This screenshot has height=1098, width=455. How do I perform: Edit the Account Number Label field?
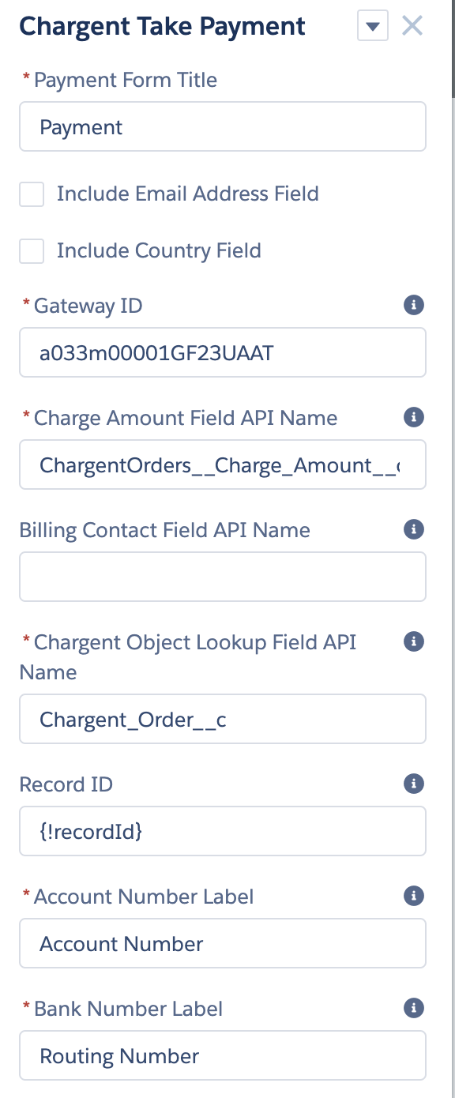(x=223, y=943)
